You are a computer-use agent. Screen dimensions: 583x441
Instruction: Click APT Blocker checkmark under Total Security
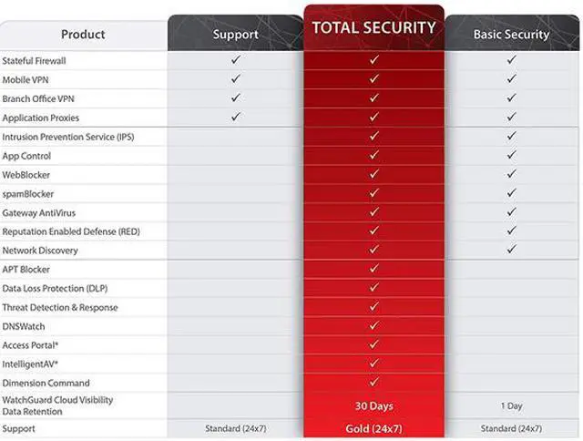coord(373,269)
